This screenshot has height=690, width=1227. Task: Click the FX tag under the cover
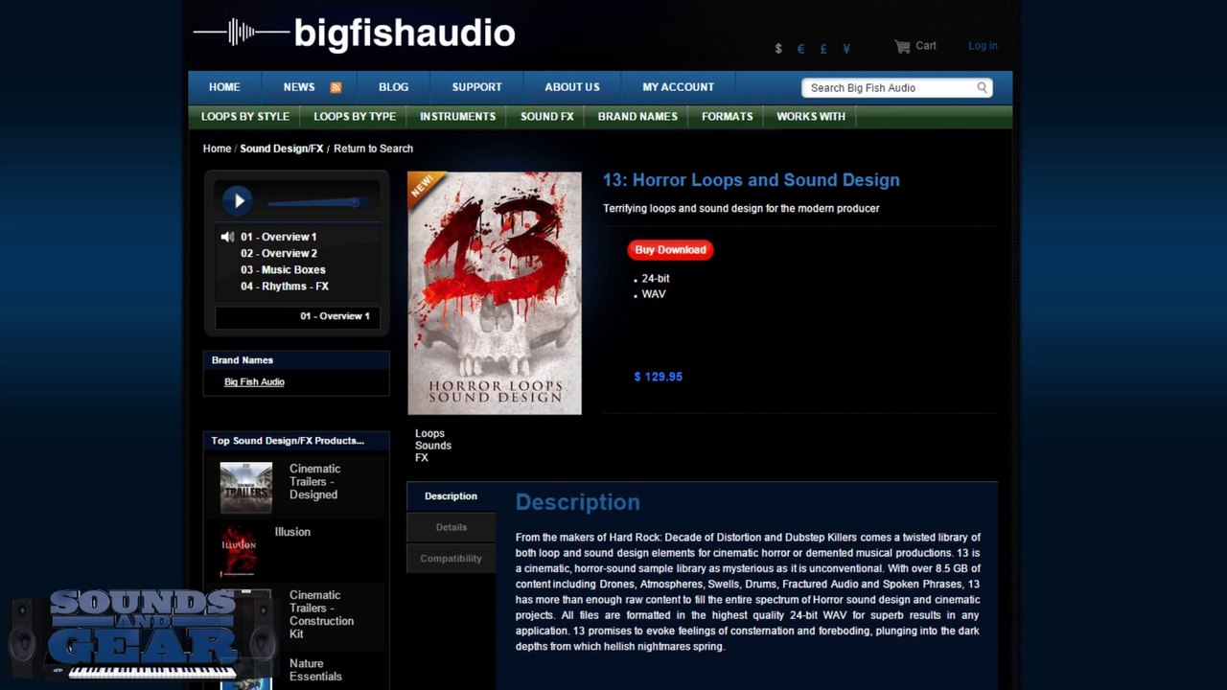[x=422, y=458]
